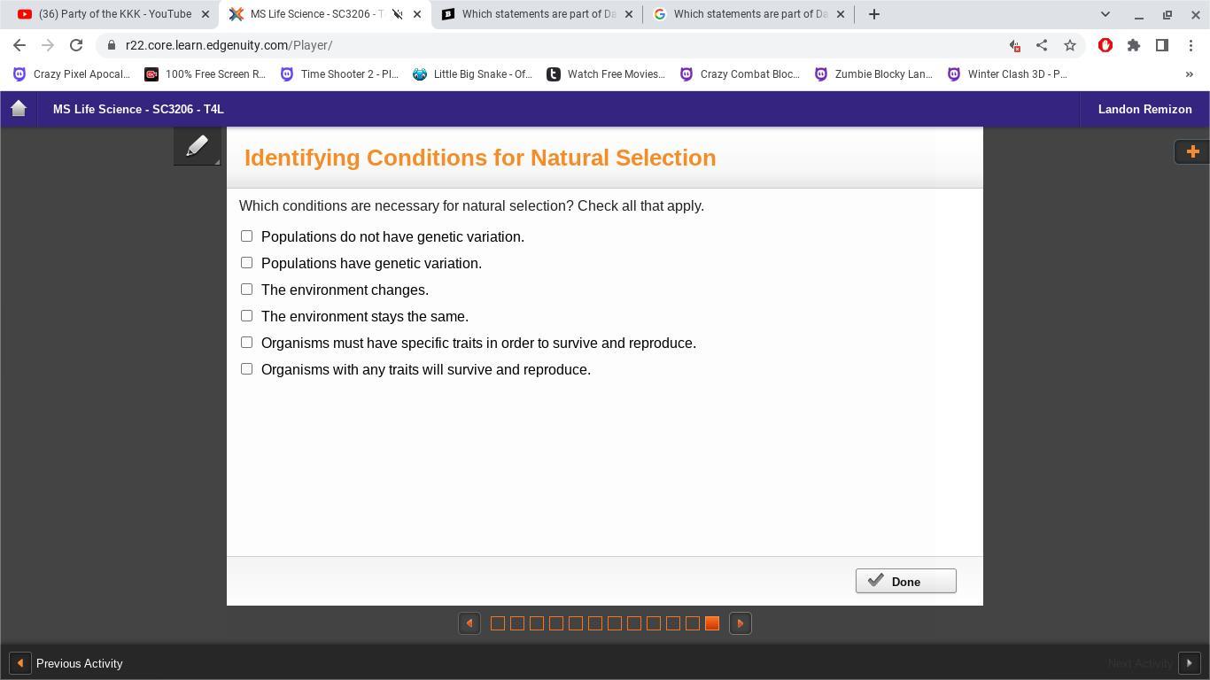
Task: Open the pencil notes tool
Action: (197, 146)
